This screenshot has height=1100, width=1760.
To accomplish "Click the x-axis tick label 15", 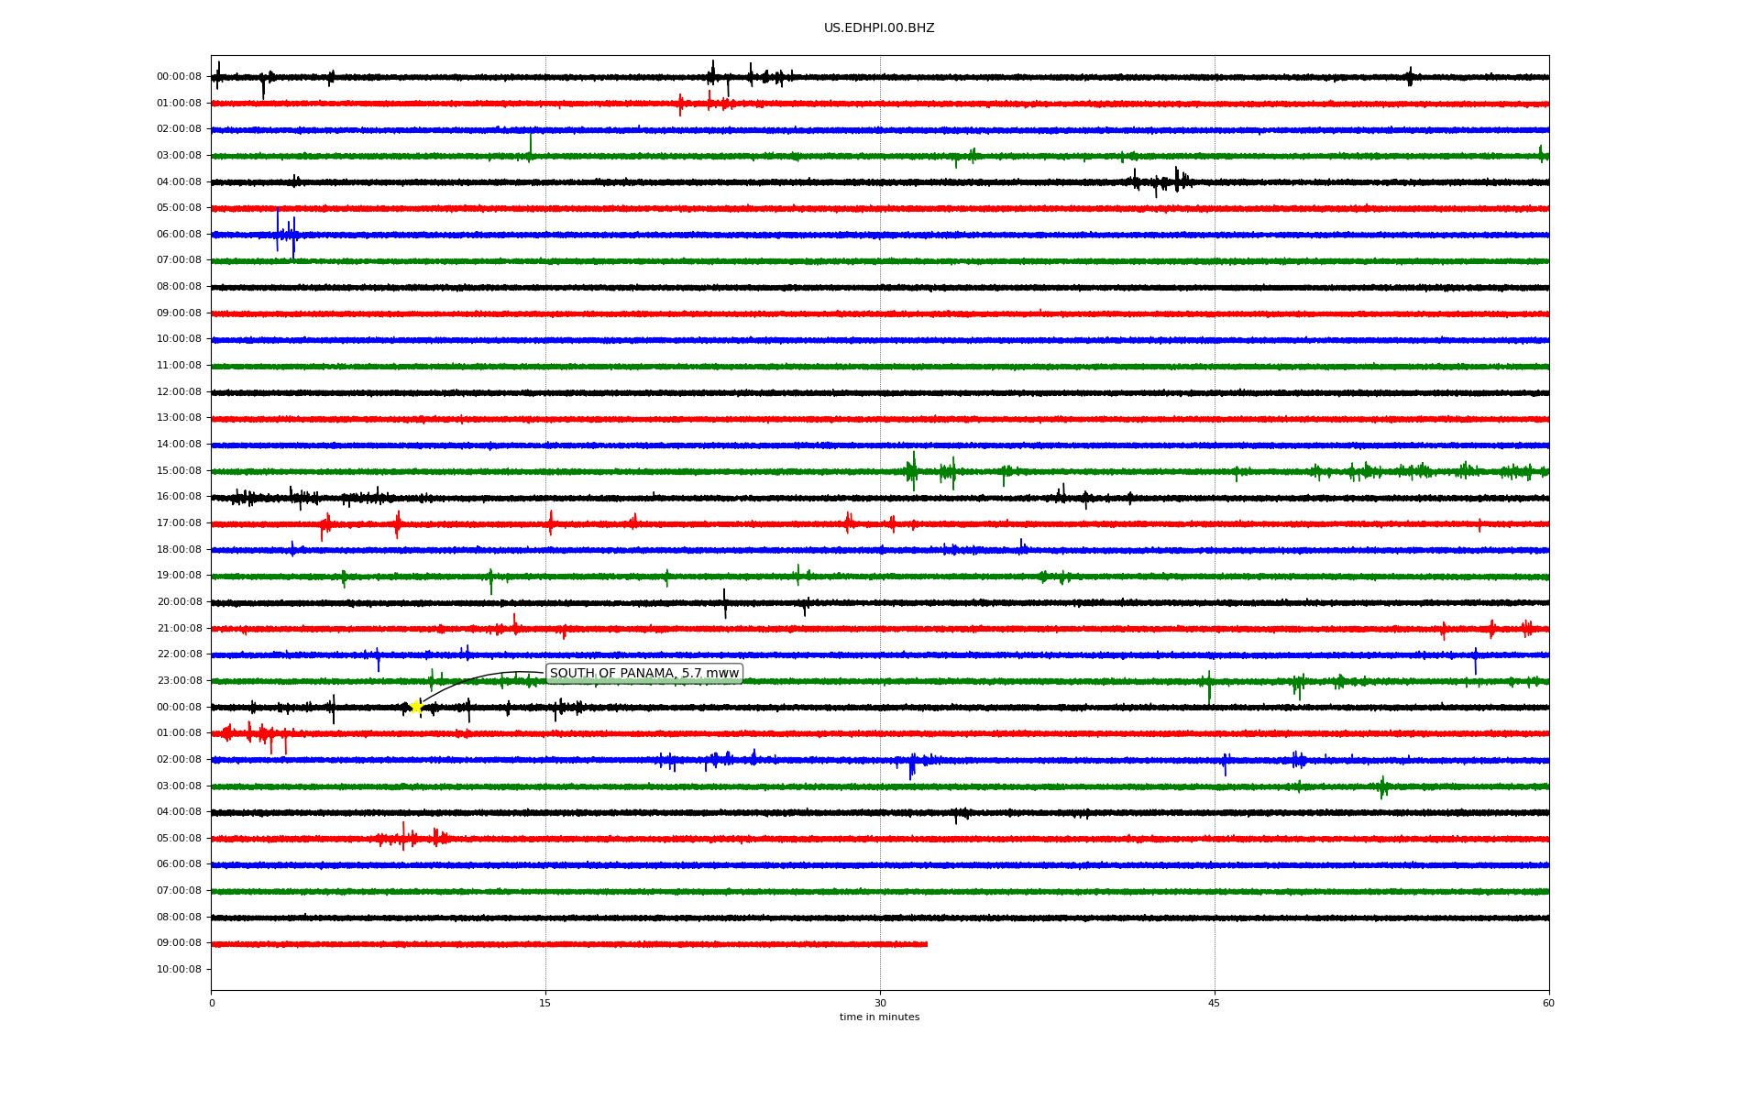I will pos(545,1003).
